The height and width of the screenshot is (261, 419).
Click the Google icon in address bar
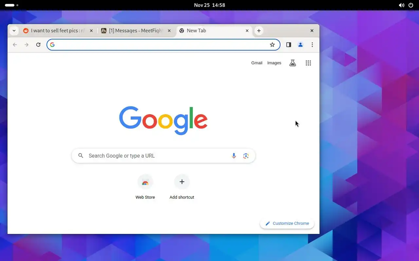[52, 45]
